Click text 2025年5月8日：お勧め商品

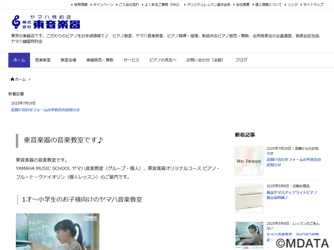click(x=288, y=186)
